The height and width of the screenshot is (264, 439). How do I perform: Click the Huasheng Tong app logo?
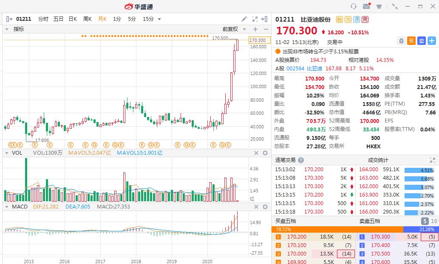click(139, 6)
